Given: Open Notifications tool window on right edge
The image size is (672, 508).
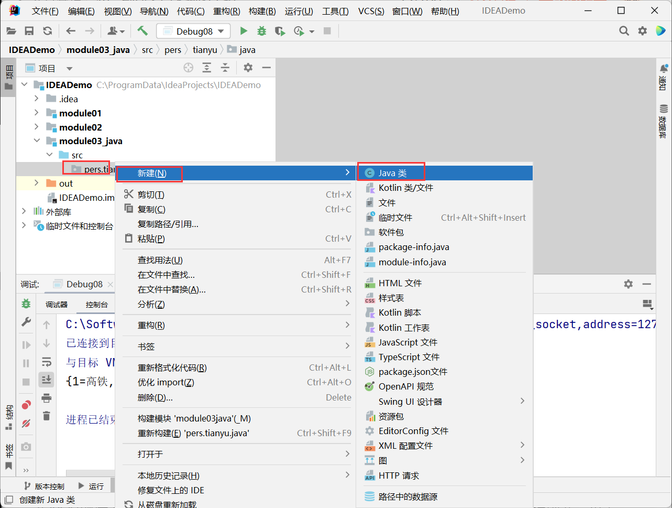Looking at the screenshot, I should (x=664, y=77).
